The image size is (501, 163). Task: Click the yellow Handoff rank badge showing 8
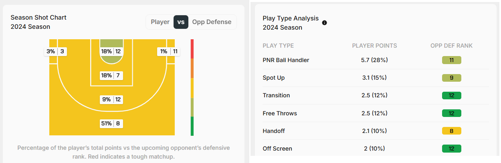coord(452,131)
